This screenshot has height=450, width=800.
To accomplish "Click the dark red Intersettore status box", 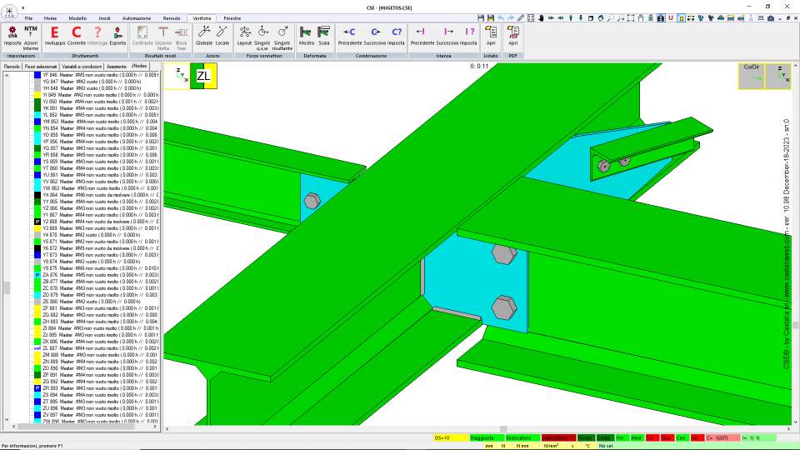I will coord(558,437).
